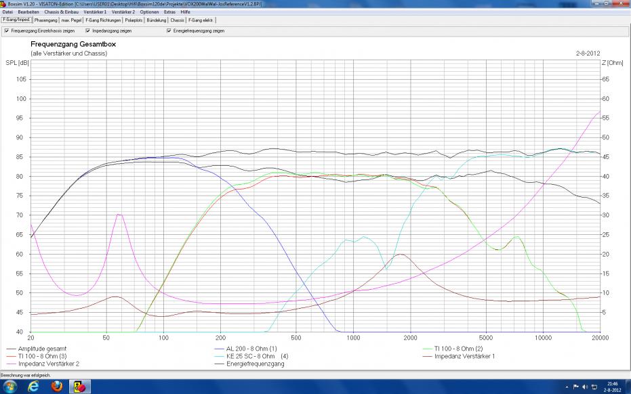Switch to the Phasengang tab

(x=46, y=20)
